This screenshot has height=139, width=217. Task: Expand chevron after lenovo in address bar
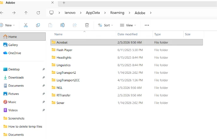(x=81, y=13)
